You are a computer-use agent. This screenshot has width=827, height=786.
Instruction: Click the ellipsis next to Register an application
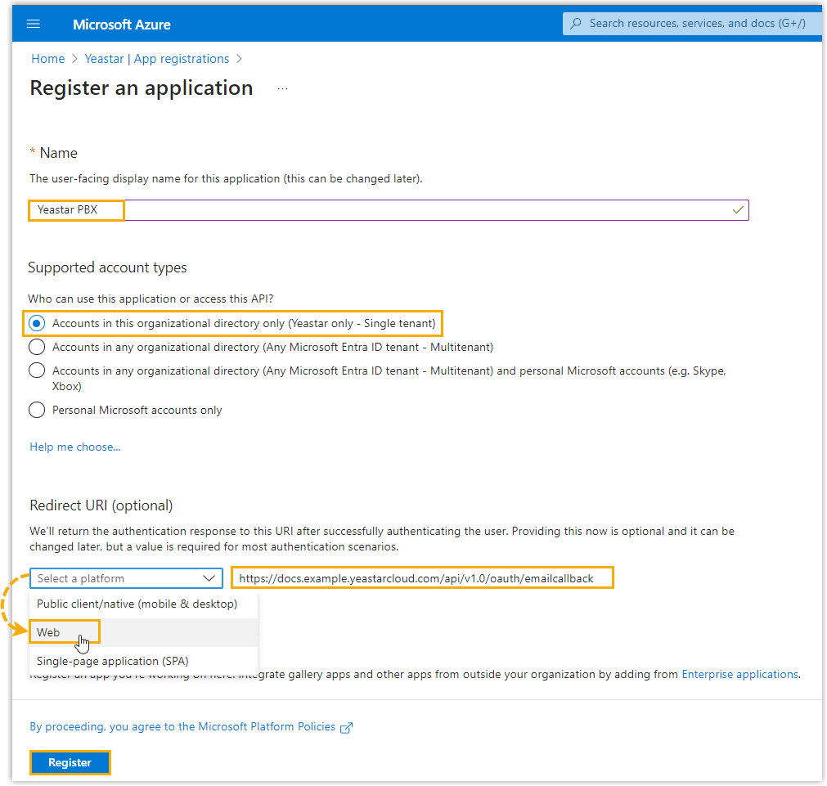coord(282,88)
